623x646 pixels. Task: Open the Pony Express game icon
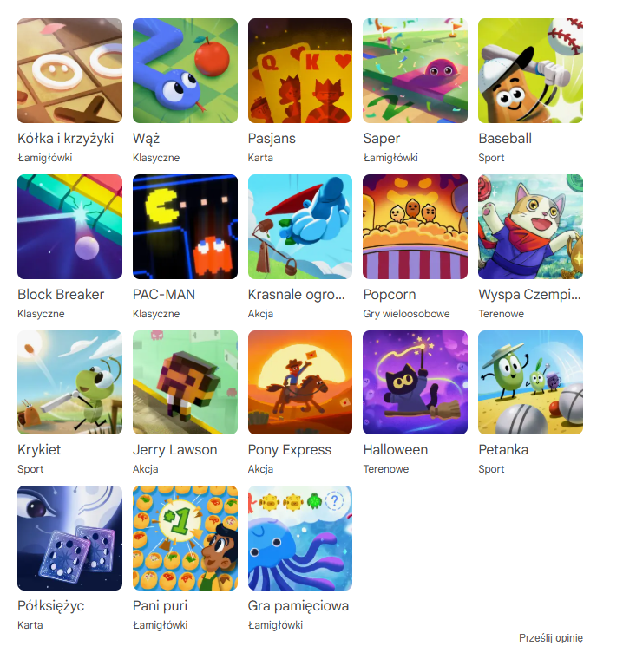click(300, 382)
